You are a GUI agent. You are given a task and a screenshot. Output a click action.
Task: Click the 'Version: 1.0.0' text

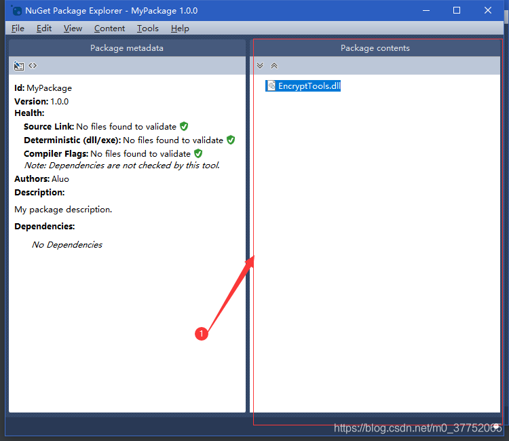click(x=41, y=102)
